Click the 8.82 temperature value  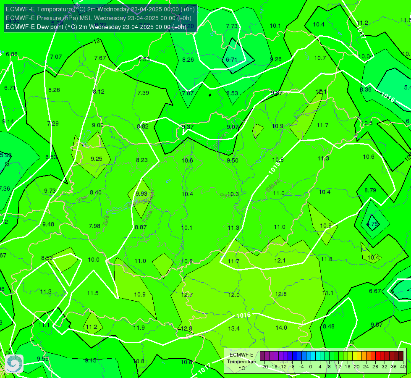143,126
